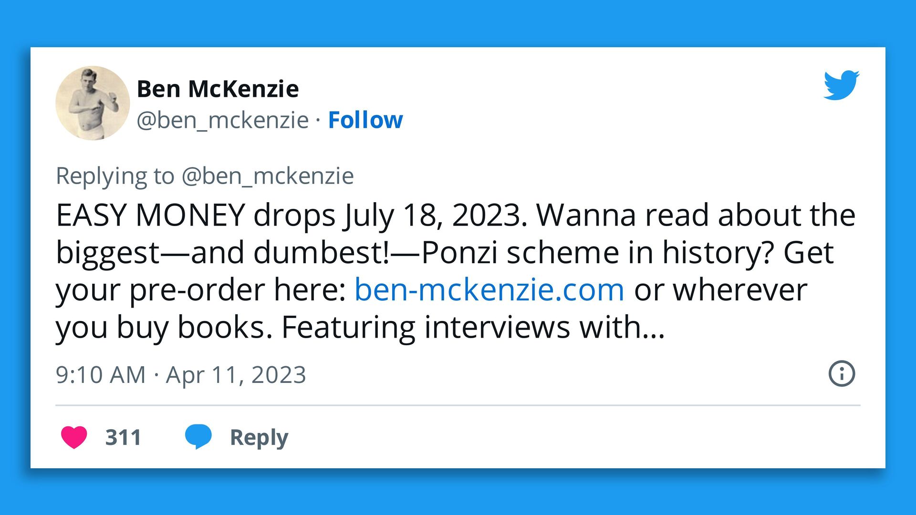Click the "Replying to" label text
Image resolution: width=916 pixels, height=515 pixels.
(x=115, y=176)
